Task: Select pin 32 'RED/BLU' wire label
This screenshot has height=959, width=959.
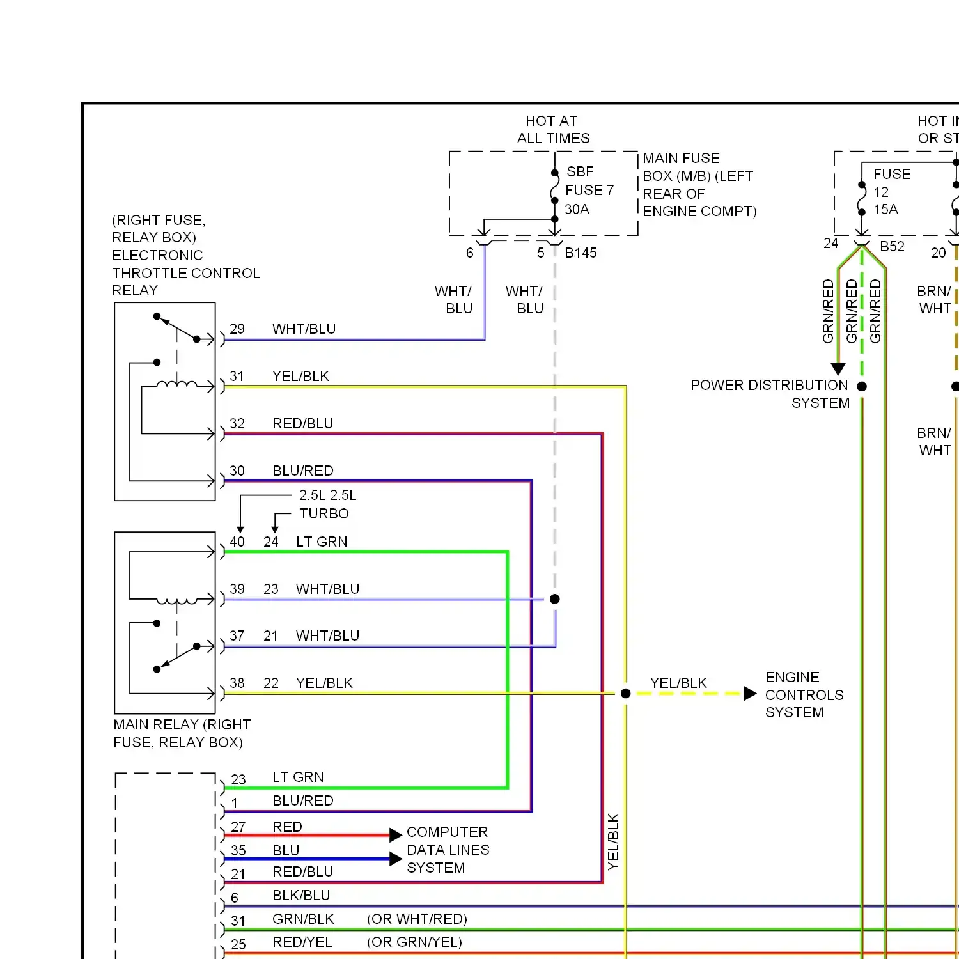Action: point(302,423)
